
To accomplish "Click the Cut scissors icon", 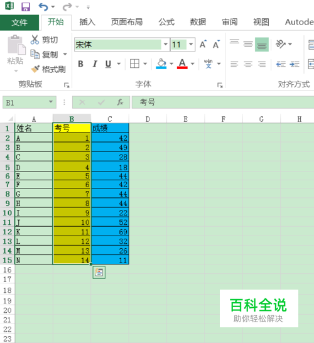I will coord(35,40).
